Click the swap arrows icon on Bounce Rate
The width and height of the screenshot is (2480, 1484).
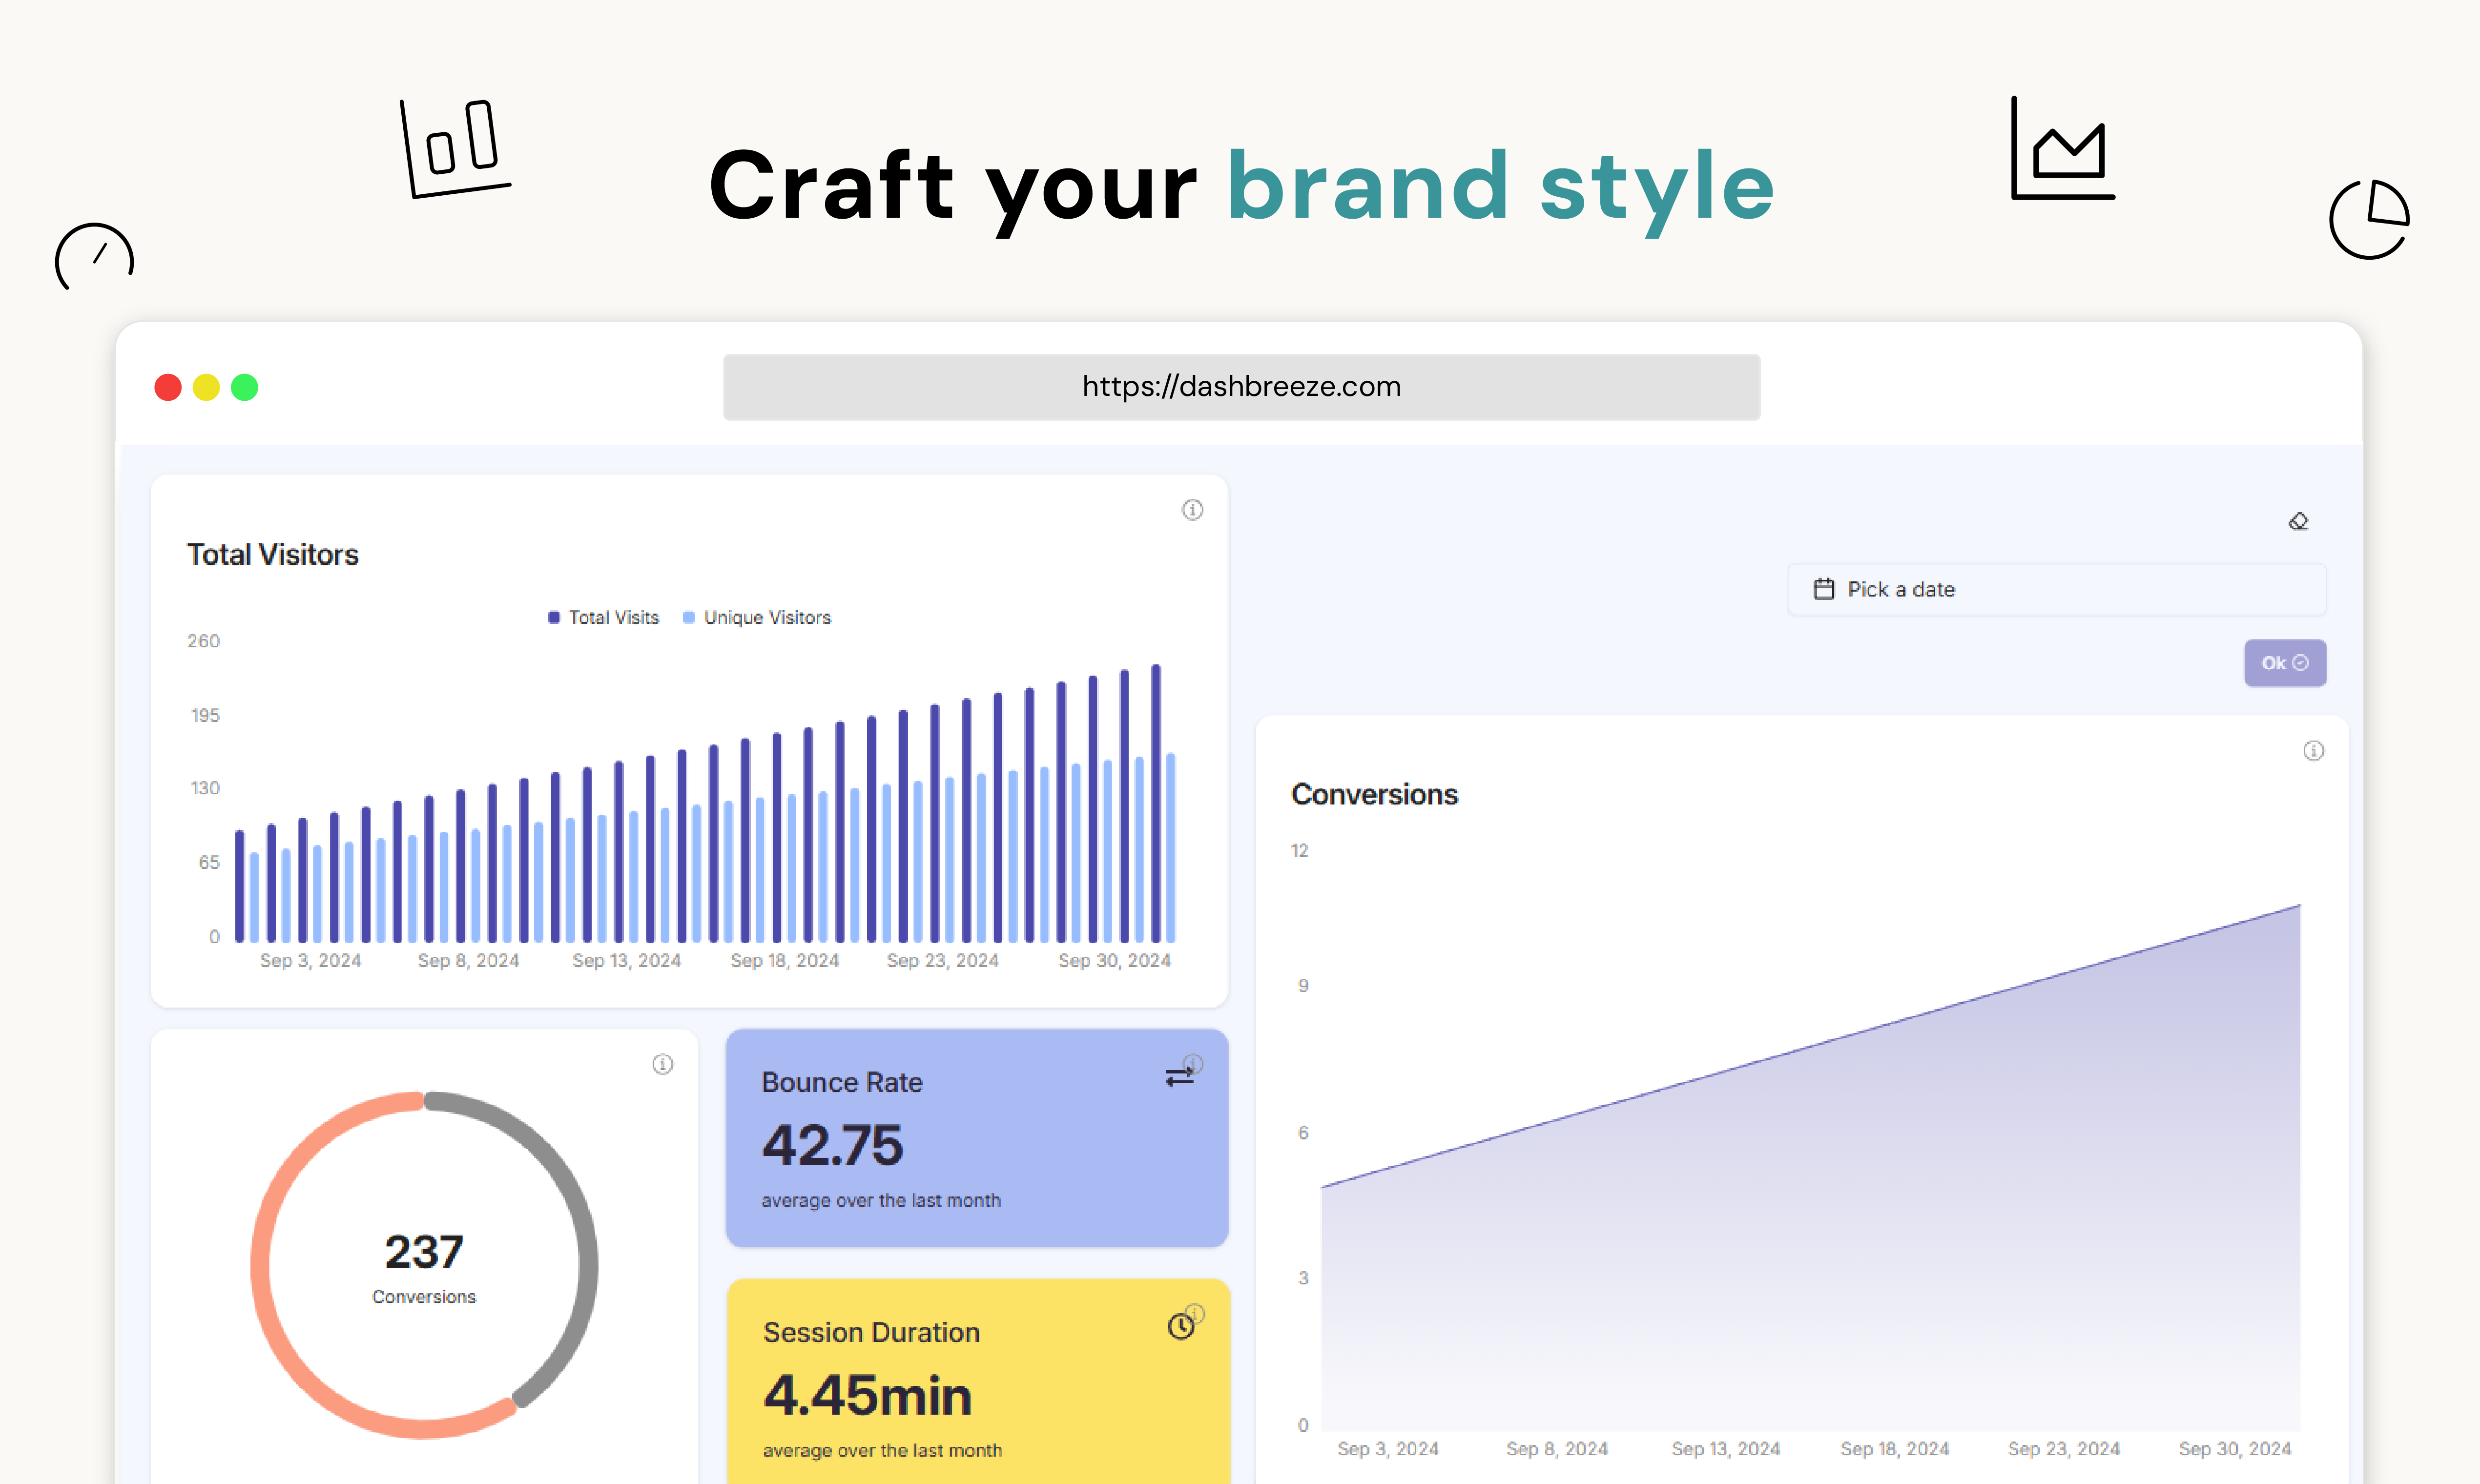1180,1076
